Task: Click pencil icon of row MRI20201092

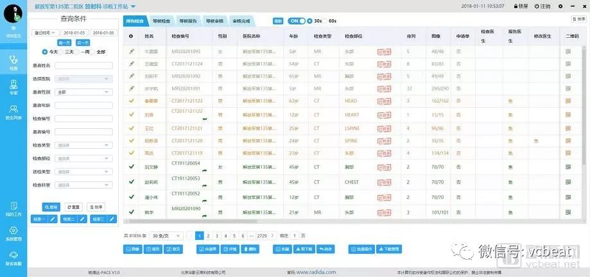Action: pos(132,76)
